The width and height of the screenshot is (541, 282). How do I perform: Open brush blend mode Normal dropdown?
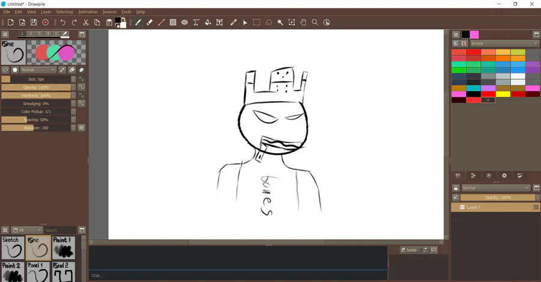coord(38,70)
